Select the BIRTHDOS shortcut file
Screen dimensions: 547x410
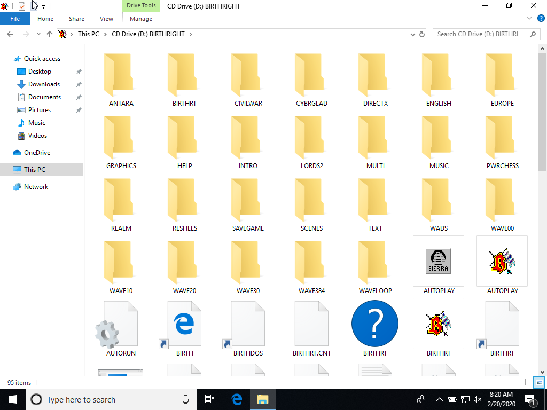point(248,330)
